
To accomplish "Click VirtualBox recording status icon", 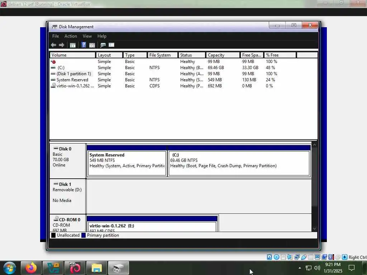I will click(x=324, y=257).
